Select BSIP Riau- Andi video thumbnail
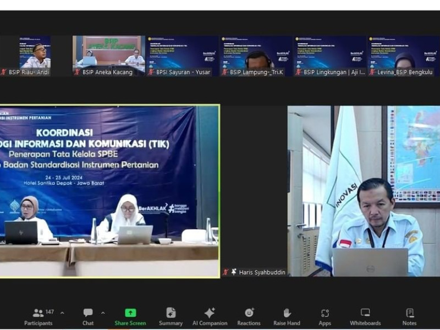The height and width of the screenshot is (330, 440). (x=26, y=55)
